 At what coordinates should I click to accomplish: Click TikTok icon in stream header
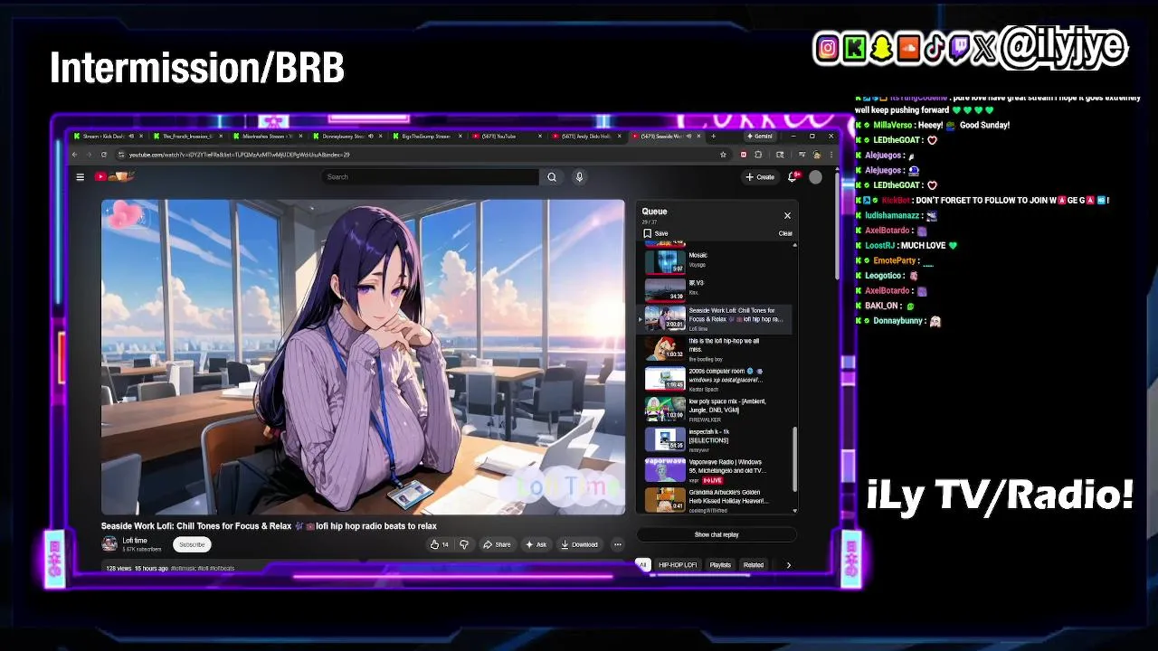click(x=934, y=48)
